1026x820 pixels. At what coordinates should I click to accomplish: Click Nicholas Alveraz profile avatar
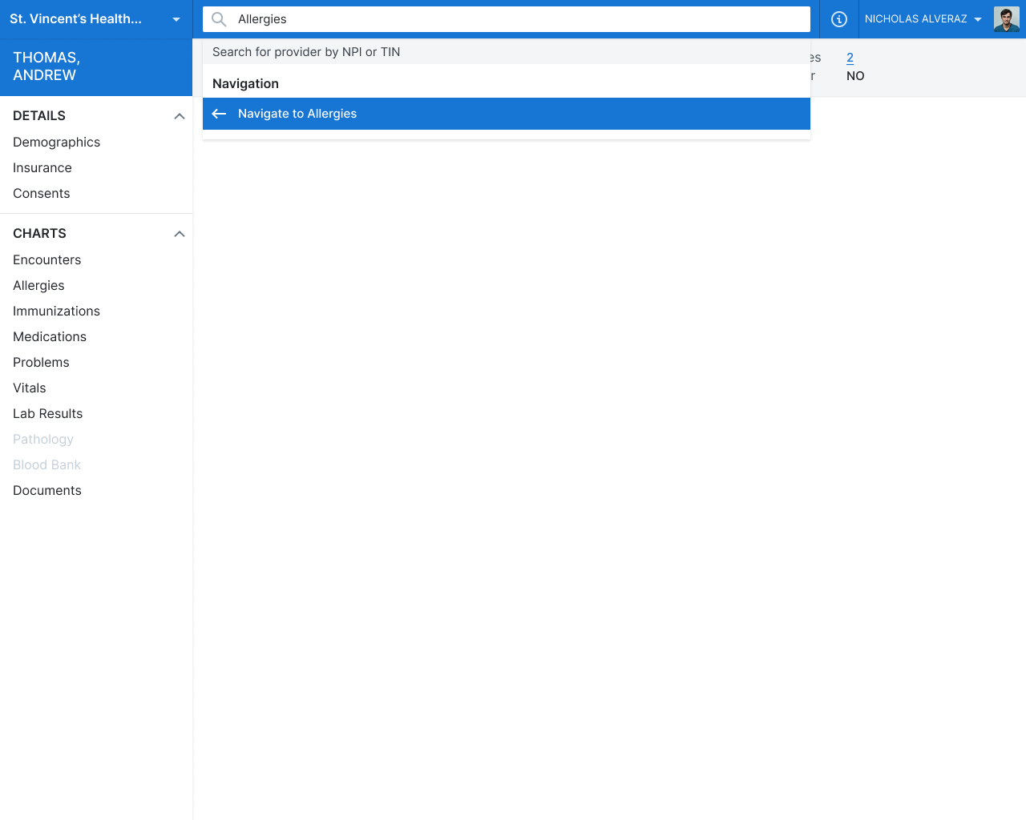coord(1007,19)
